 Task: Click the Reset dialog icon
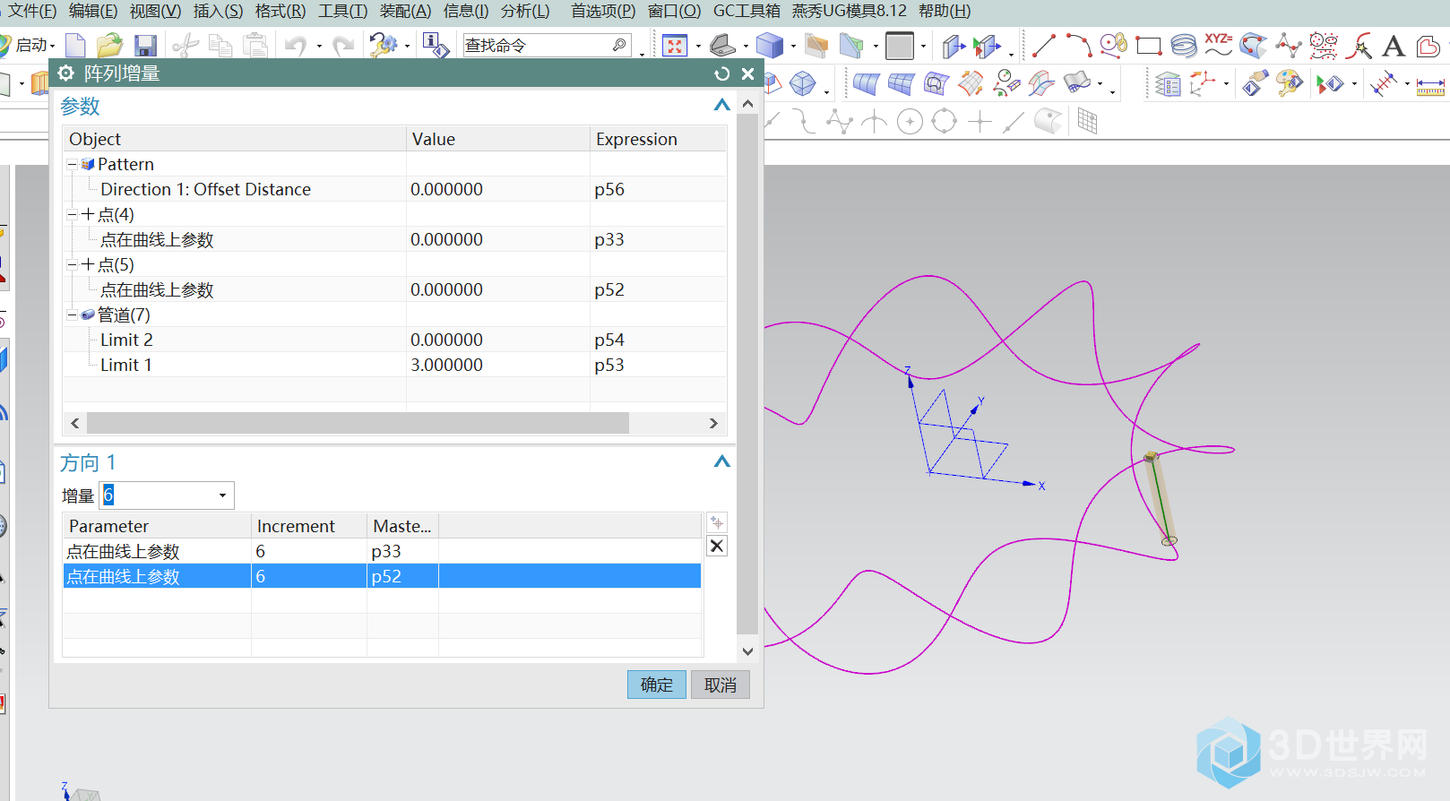(721, 73)
